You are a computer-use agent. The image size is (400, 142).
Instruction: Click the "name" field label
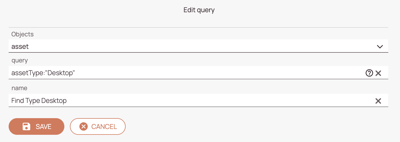(x=19, y=88)
